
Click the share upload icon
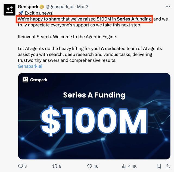167,166
